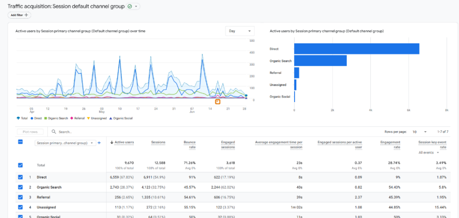Open the All events dropdown
The image size is (459, 218).
[x=429, y=153]
